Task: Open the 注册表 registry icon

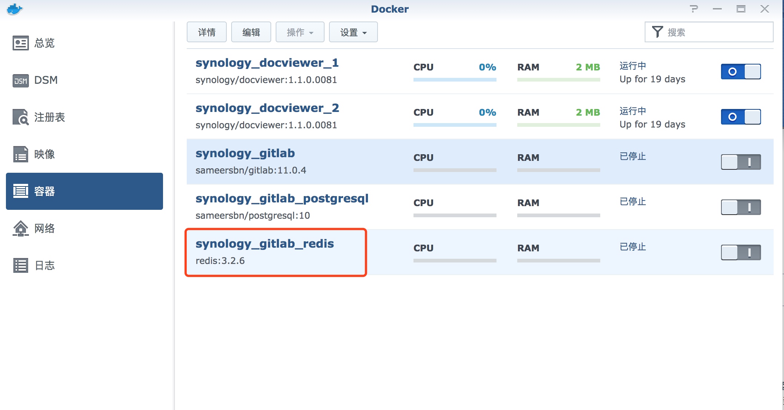Action: 20,117
